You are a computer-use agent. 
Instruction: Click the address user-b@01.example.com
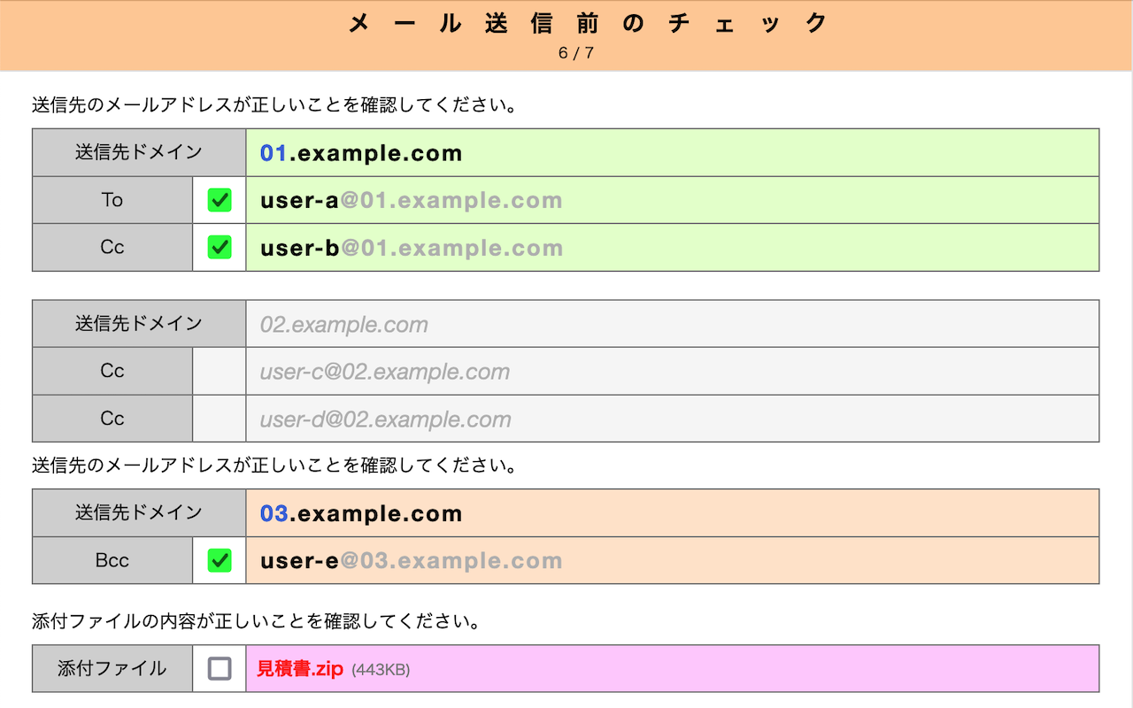(412, 248)
